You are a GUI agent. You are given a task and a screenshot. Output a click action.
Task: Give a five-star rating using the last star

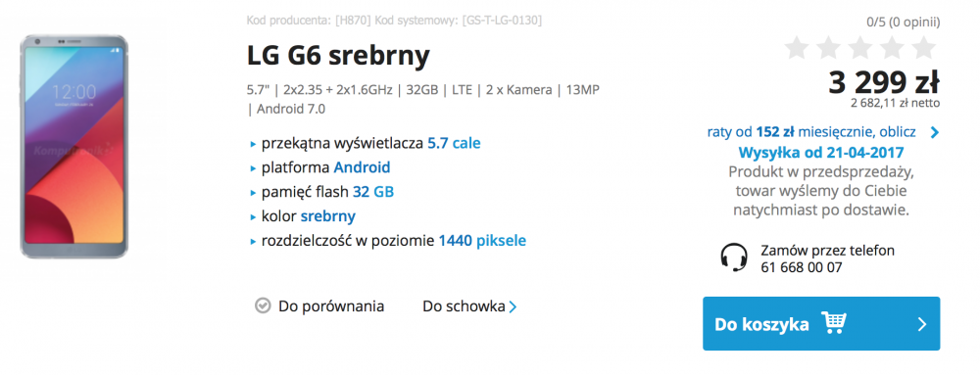pyautogui.click(x=924, y=48)
